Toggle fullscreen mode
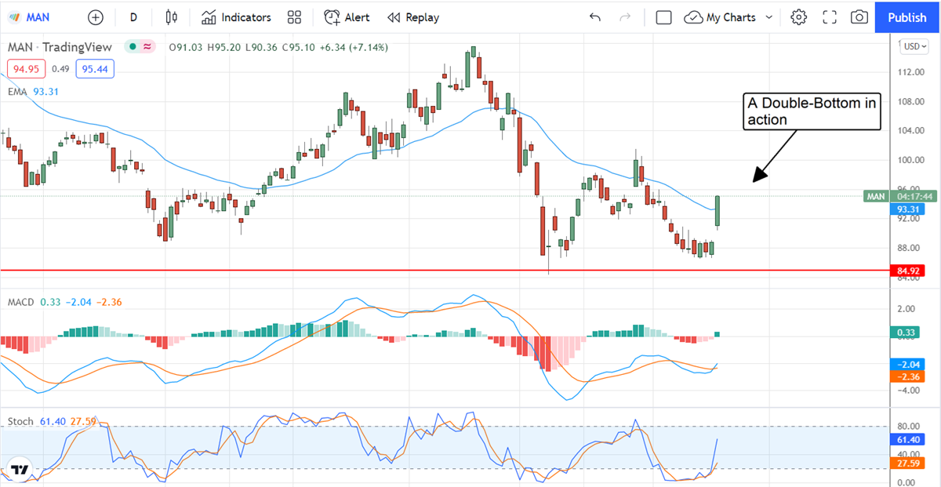Image resolution: width=941 pixels, height=487 pixels. [830, 17]
